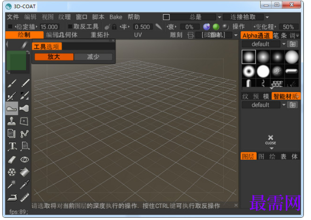Select the copy layers page tool
Viewport: 311px width, 220px height.
coord(12,133)
